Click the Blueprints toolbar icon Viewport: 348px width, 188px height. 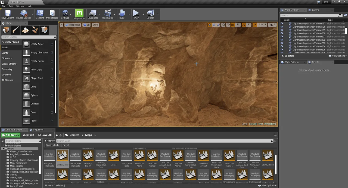(x=93, y=14)
